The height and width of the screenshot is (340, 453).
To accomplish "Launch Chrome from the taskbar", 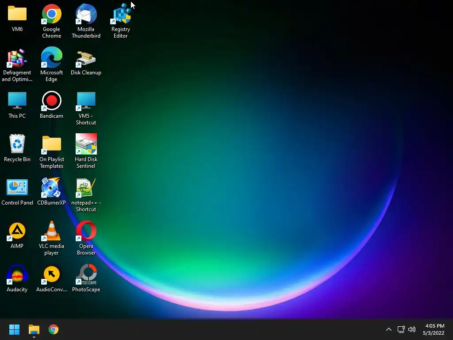I will [x=54, y=329].
